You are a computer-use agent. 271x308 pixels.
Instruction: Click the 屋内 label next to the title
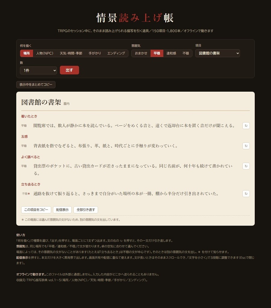tap(66, 104)
